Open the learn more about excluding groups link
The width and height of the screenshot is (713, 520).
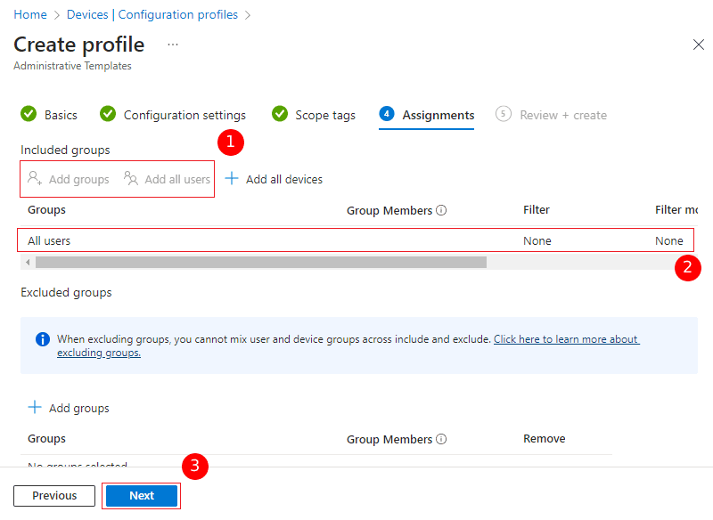[566, 339]
